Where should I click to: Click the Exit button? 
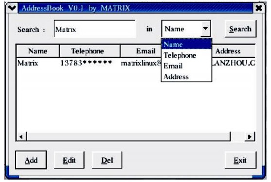click(240, 160)
